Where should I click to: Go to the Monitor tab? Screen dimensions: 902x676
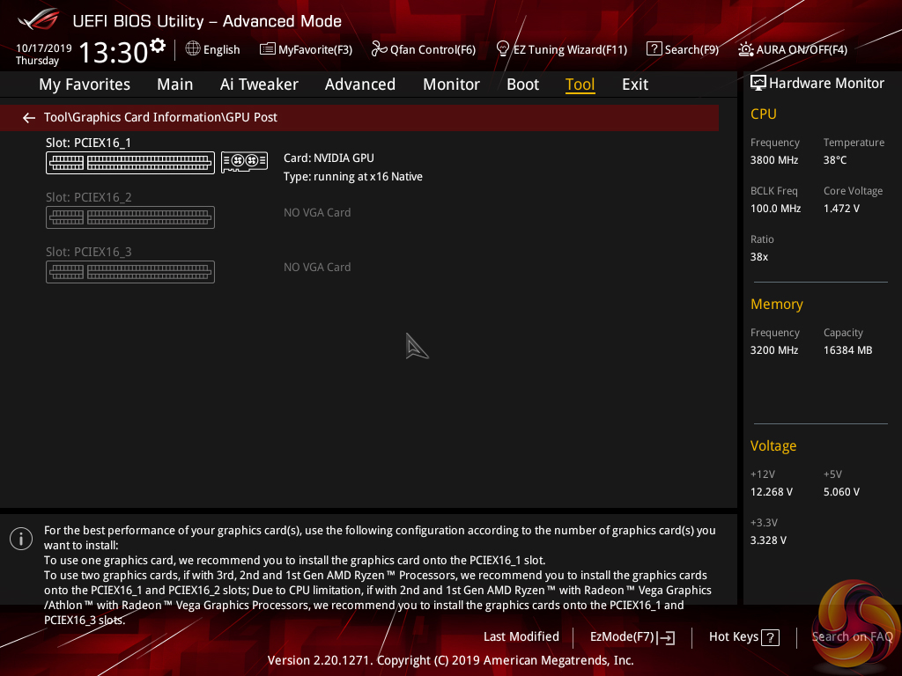click(x=451, y=84)
